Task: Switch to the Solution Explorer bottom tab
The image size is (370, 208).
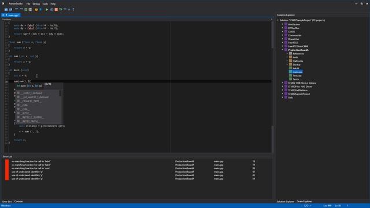Action: pyautogui.click(x=285, y=202)
